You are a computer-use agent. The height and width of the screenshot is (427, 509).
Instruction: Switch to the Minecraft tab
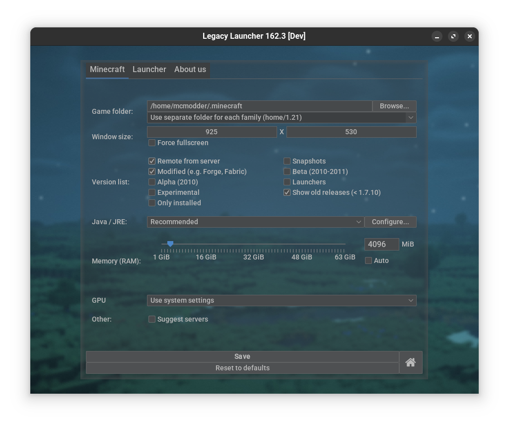107,70
